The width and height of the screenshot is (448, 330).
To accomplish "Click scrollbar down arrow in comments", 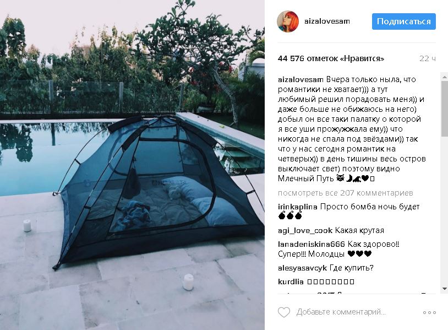I will click(445, 289).
